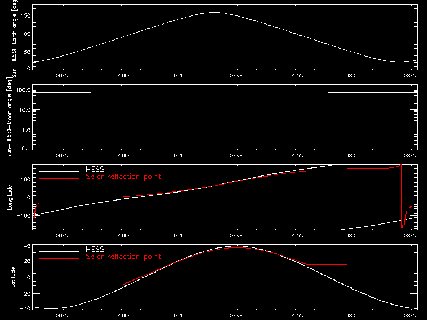This screenshot has width=427, height=320.
Task: Click the peak of the Sun-HESSI-Earth angle curve
Action: [215, 12]
